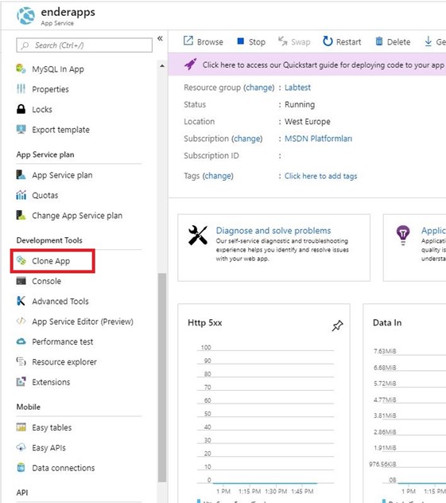Open Advanced Tools Kudu icon

coord(21,301)
